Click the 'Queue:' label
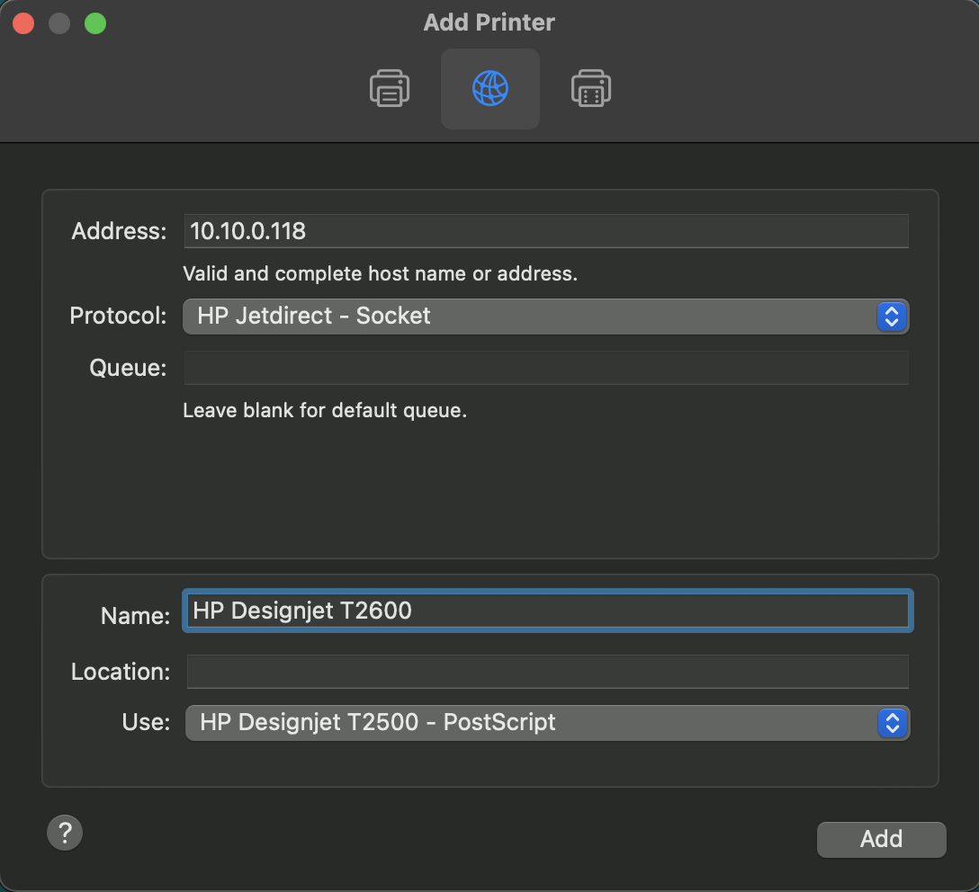 tap(128, 368)
